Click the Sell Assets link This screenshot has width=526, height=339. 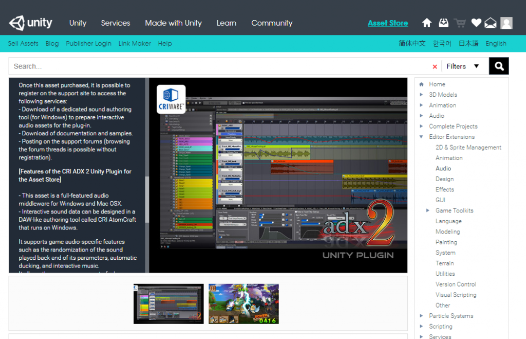coord(23,43)
